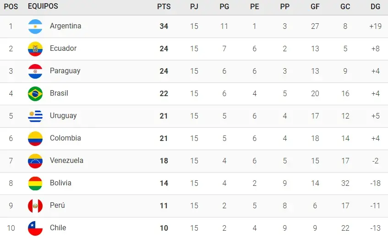Screen dimensions: 388x238
Task: Select the Chile flag icon
Action: click(x=35, y=228)
